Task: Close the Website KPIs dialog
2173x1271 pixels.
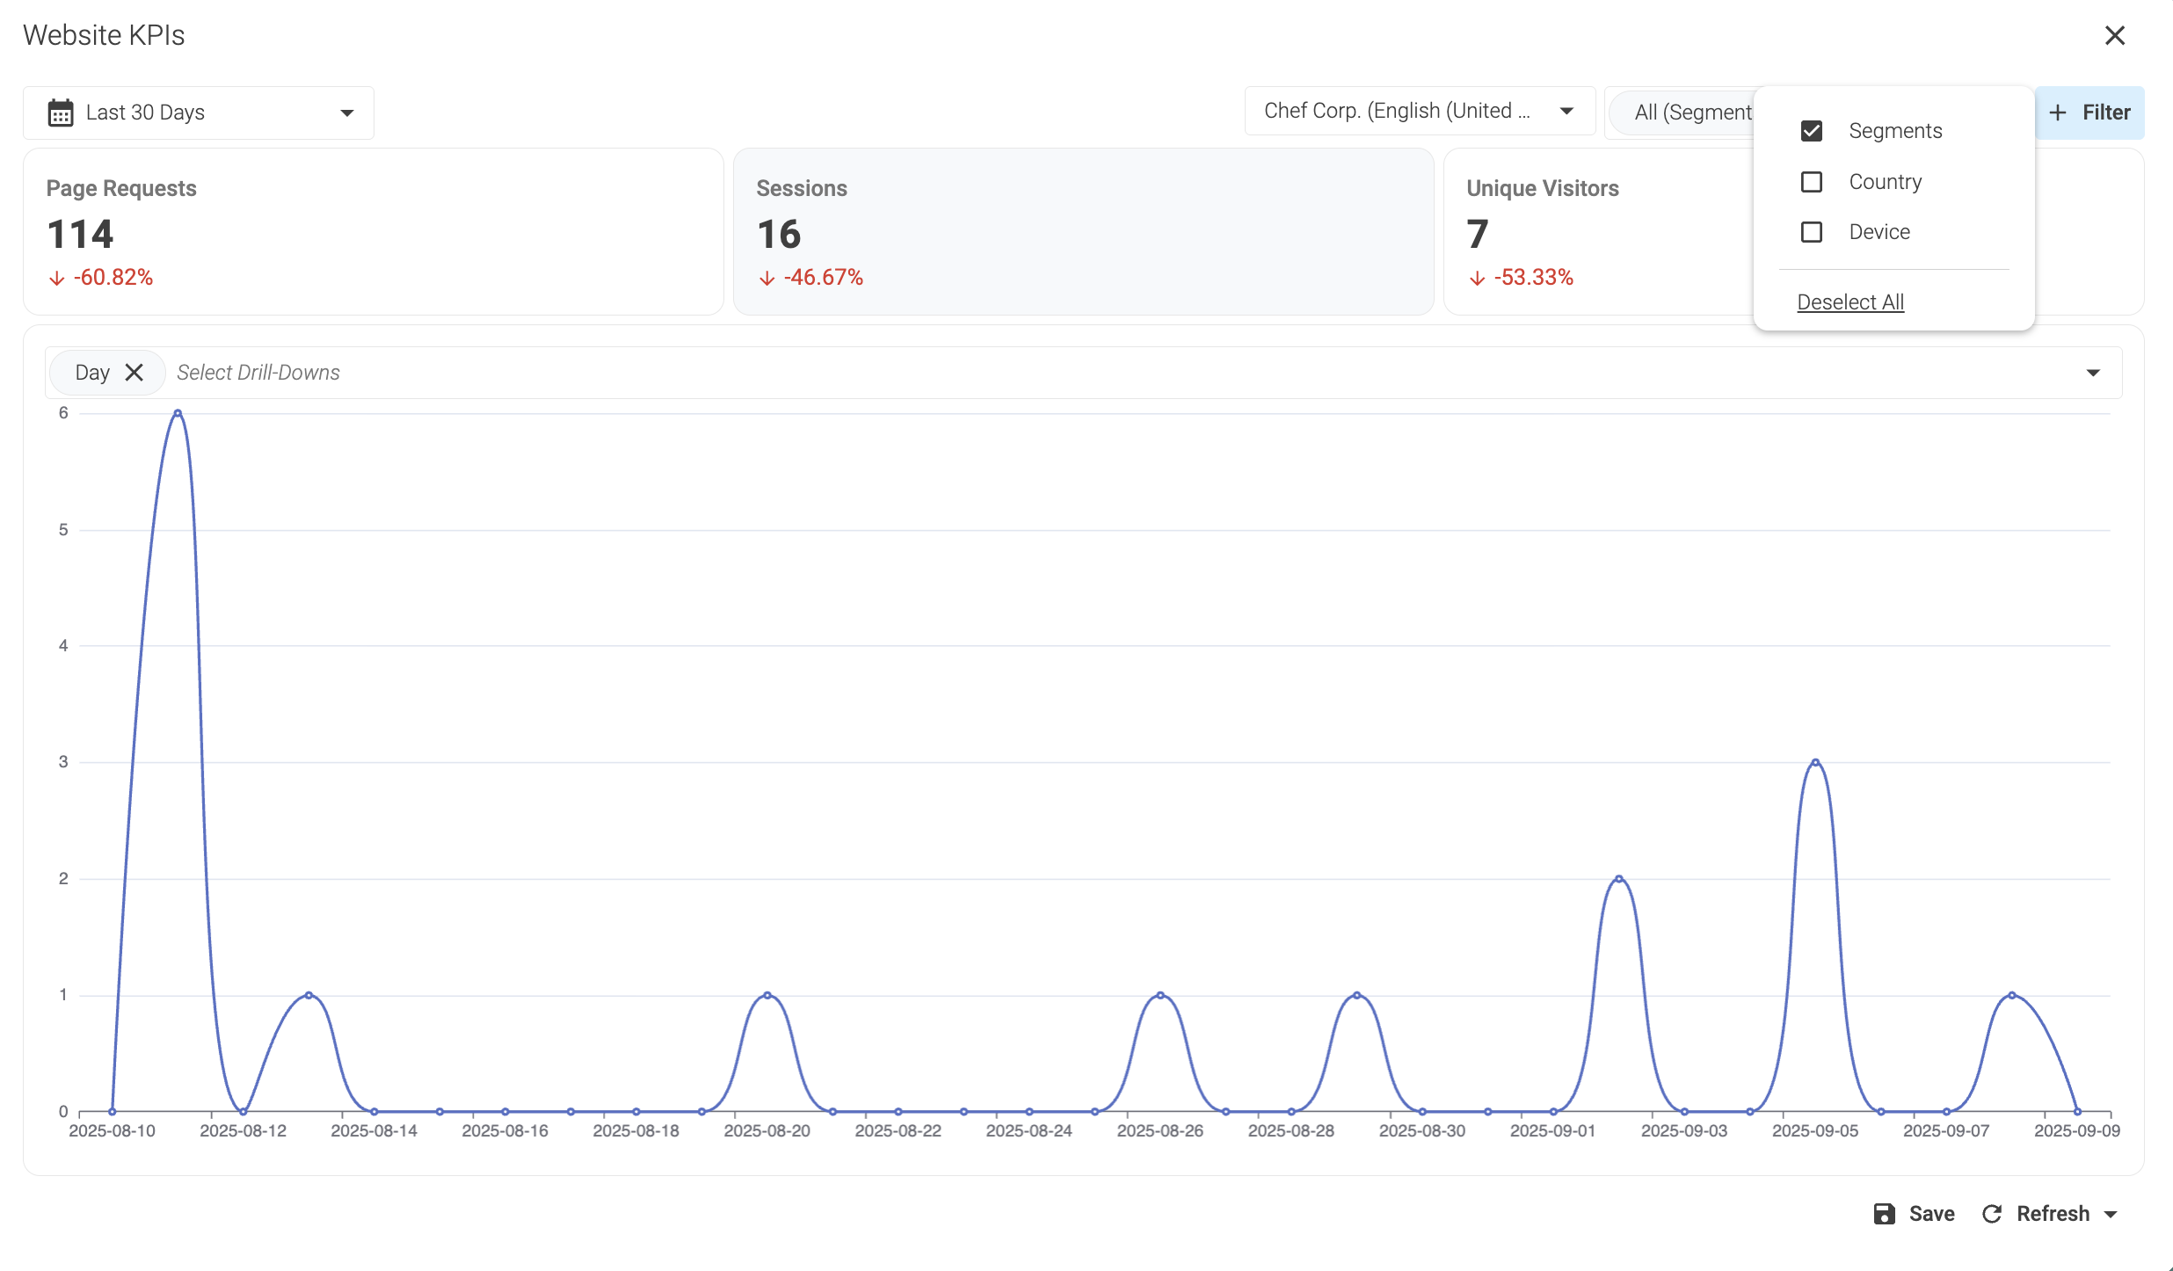Action: [x=2115, y=35]
